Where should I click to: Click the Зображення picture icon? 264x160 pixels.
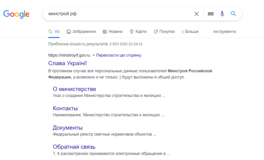(69, 32)
